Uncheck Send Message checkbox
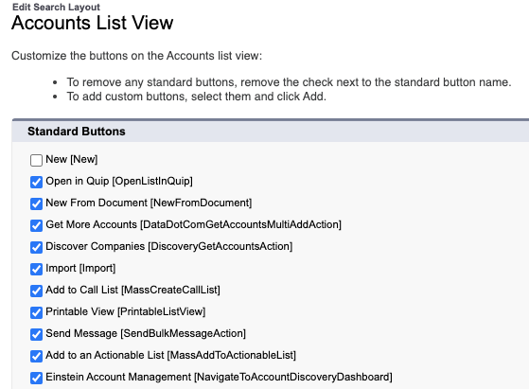Viewport: 529px width, 389px height. click(36, 334)
